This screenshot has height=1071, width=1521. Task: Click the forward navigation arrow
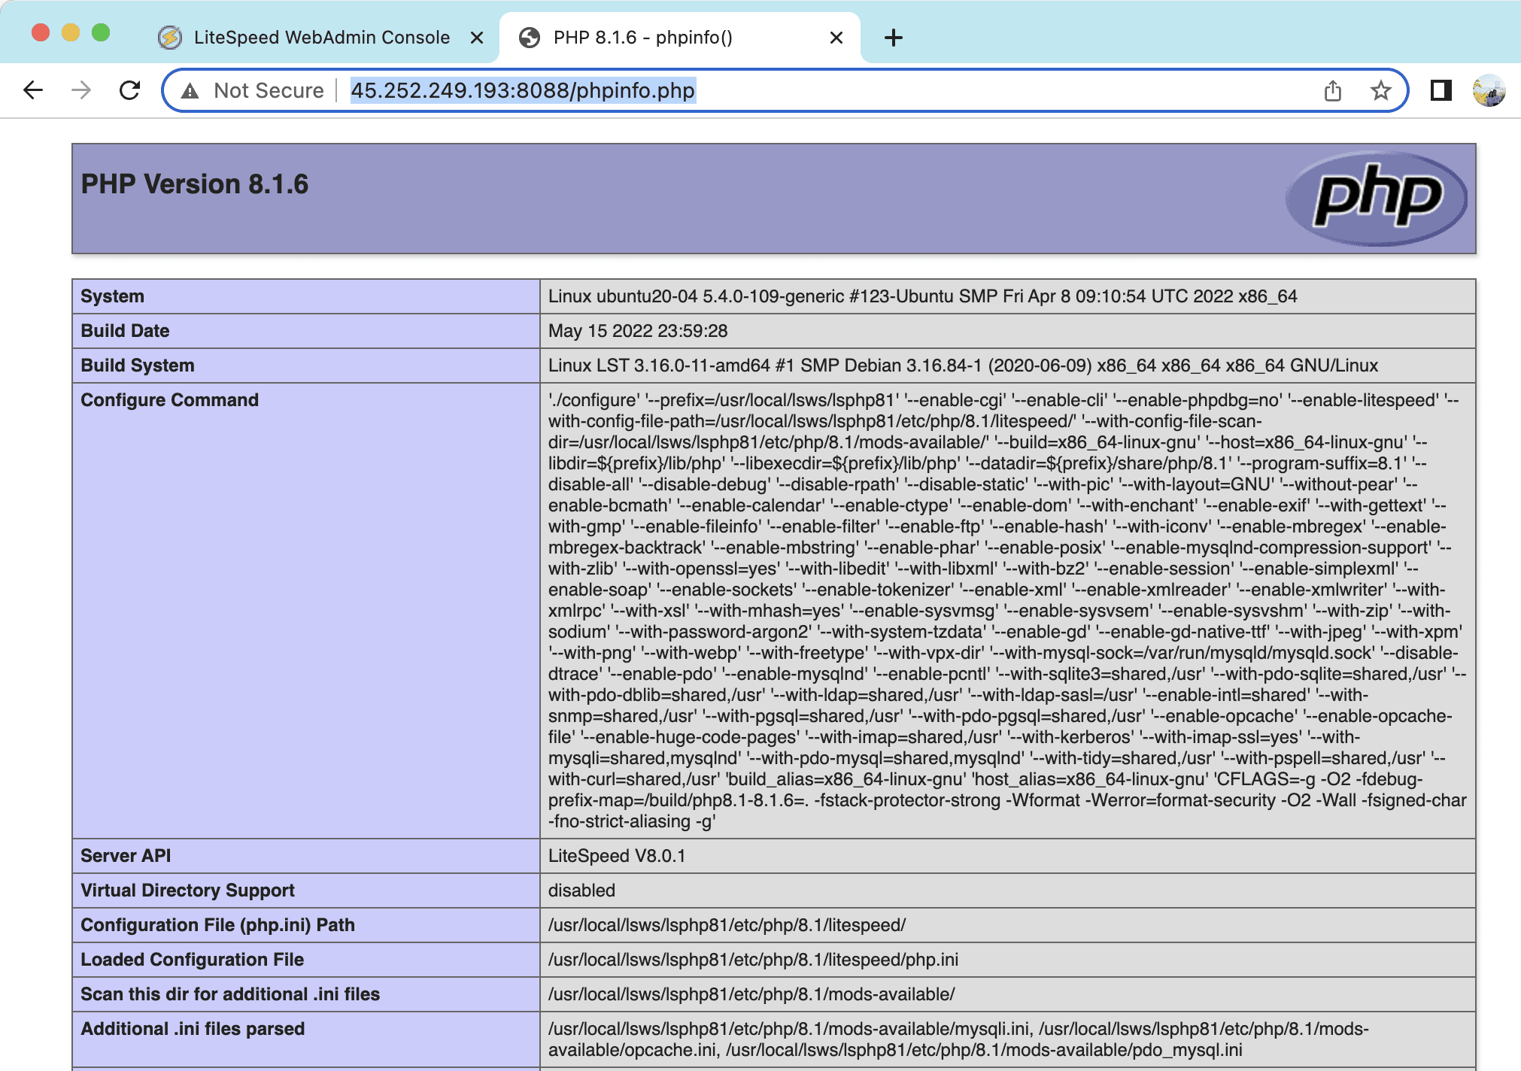(81, 90)
